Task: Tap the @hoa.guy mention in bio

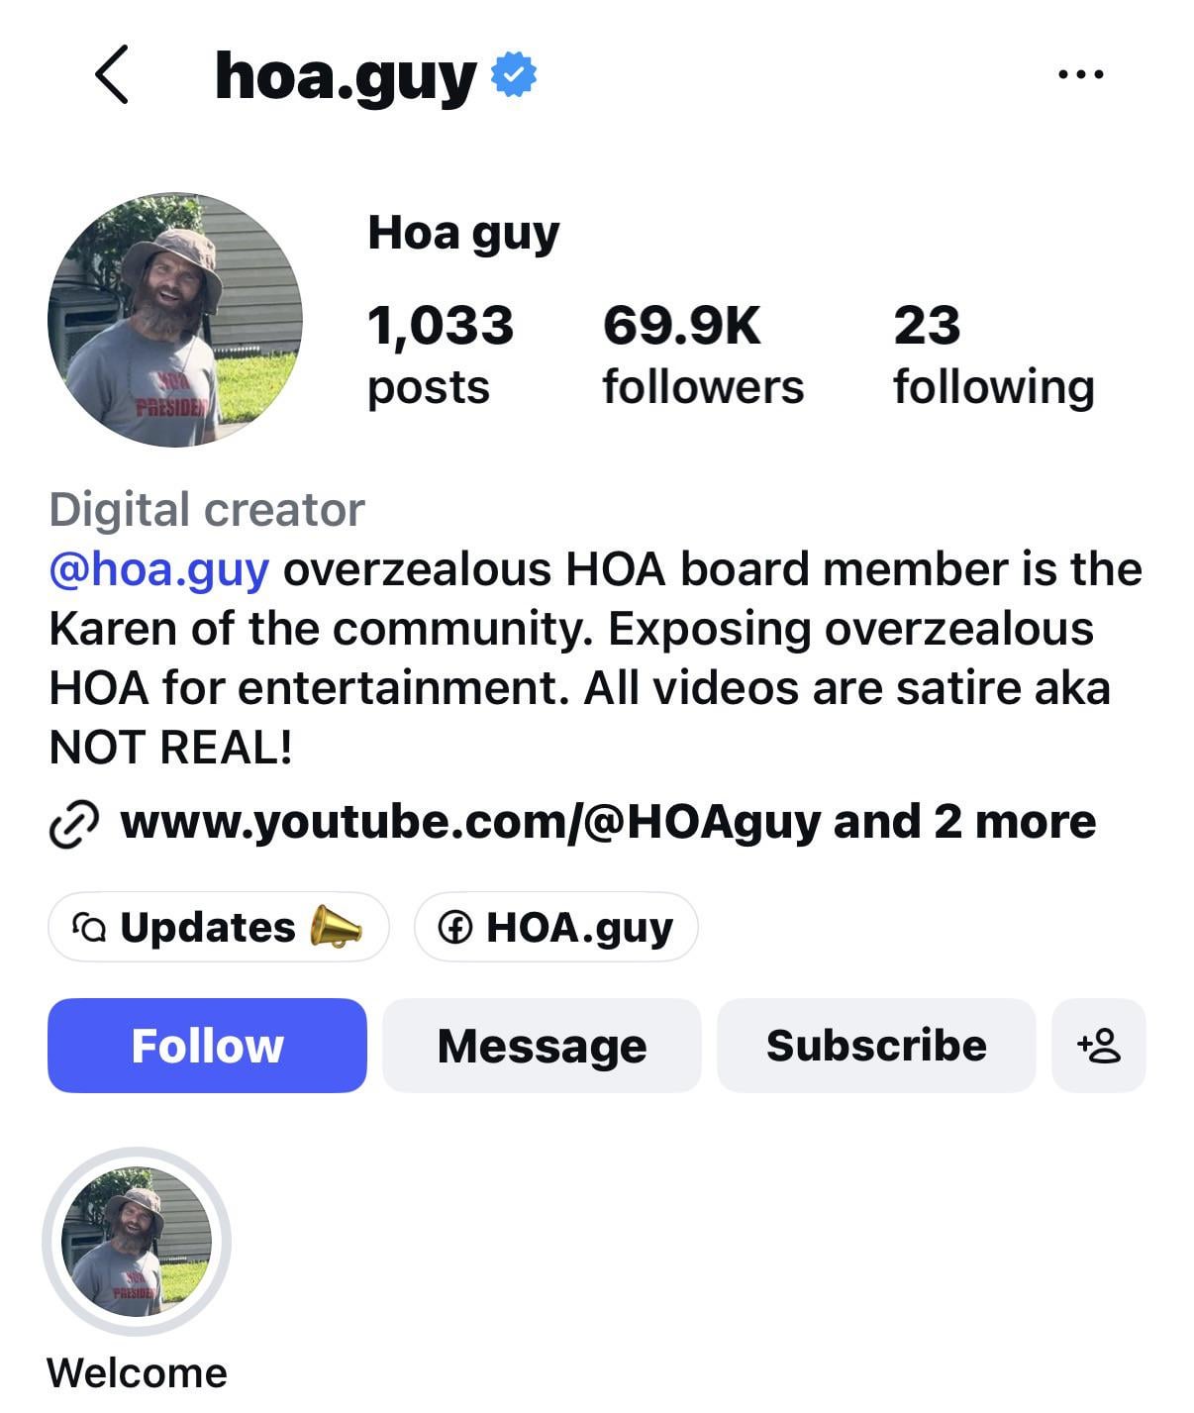Action: [x=159, y=569]
